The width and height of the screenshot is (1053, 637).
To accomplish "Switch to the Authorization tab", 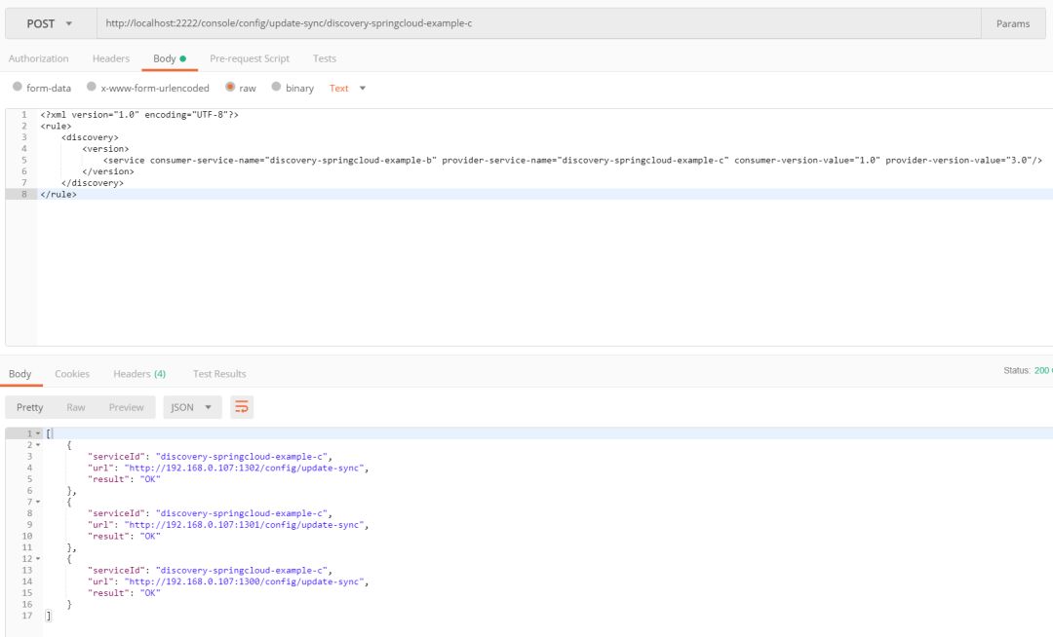I will (x=39, y=58).
